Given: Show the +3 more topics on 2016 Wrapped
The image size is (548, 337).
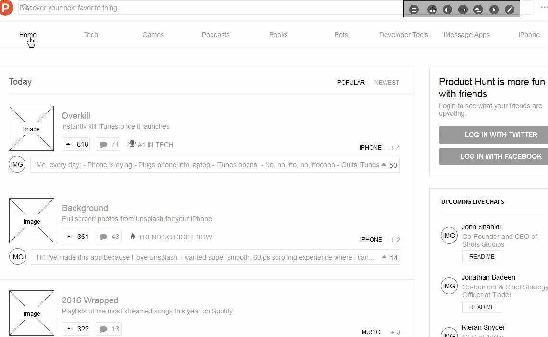Looking at the screenshot, I should pos(396,332).
